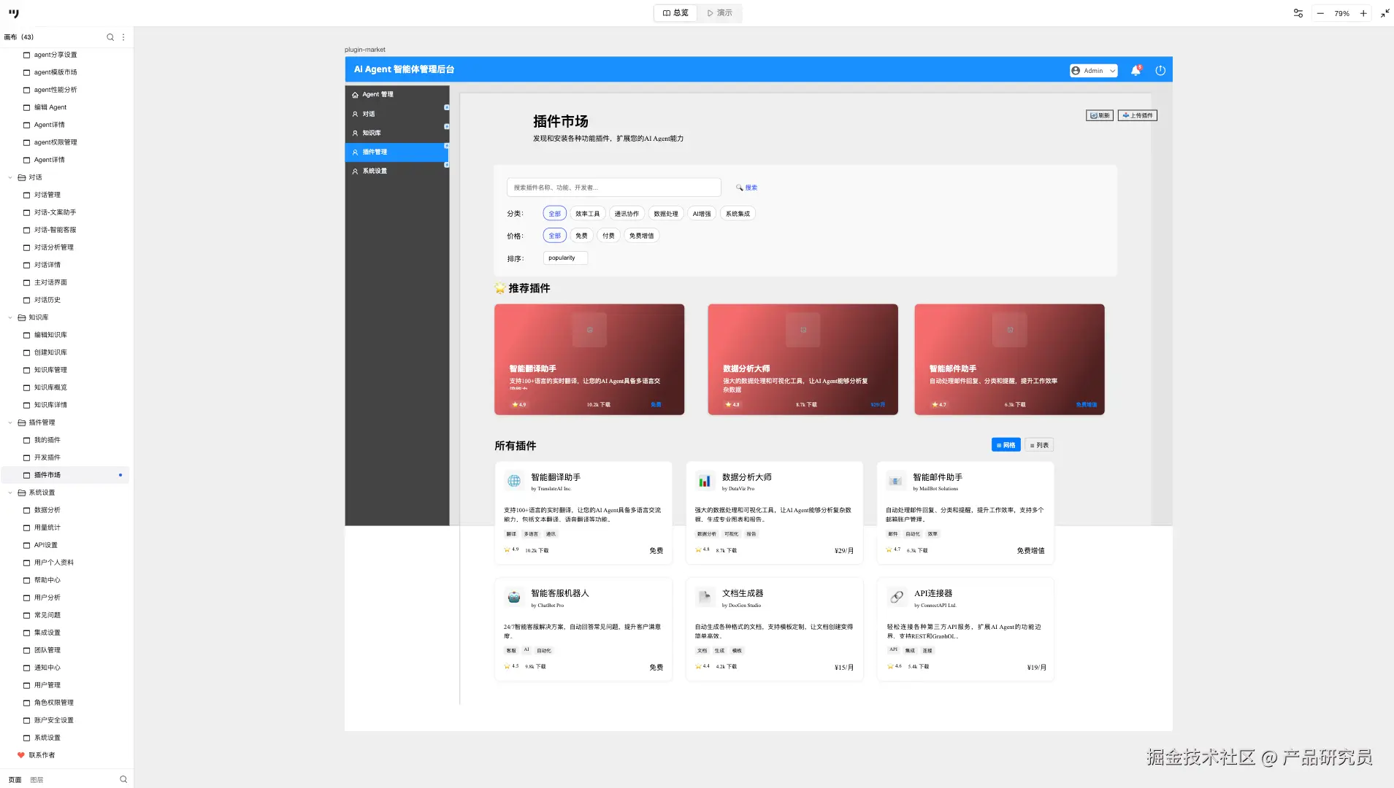Select 数据处理 category filter
This screenshot has height=788, width=1394.
click(666, 214)
